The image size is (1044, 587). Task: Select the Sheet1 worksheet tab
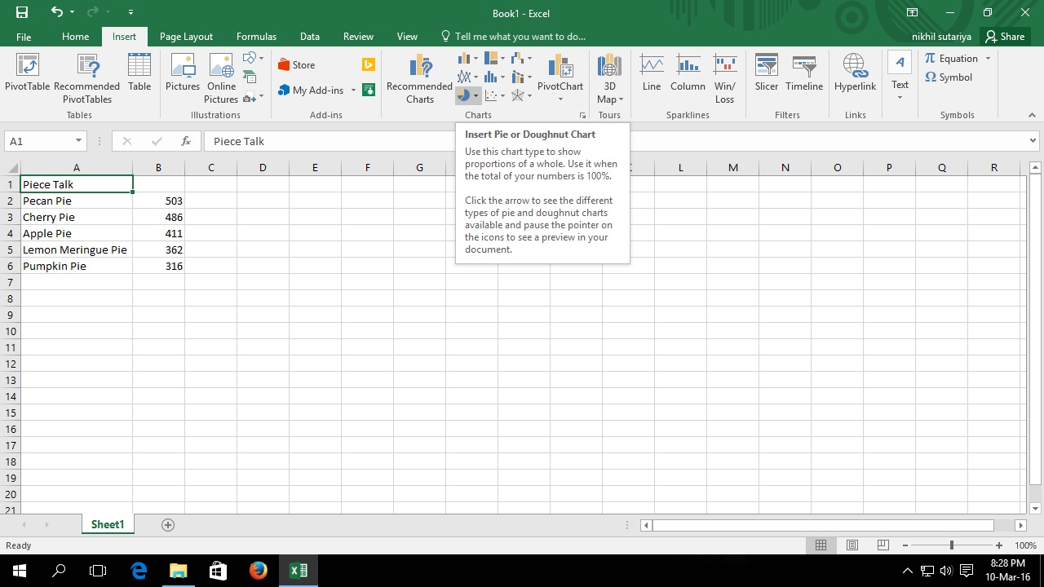point(108,525)
